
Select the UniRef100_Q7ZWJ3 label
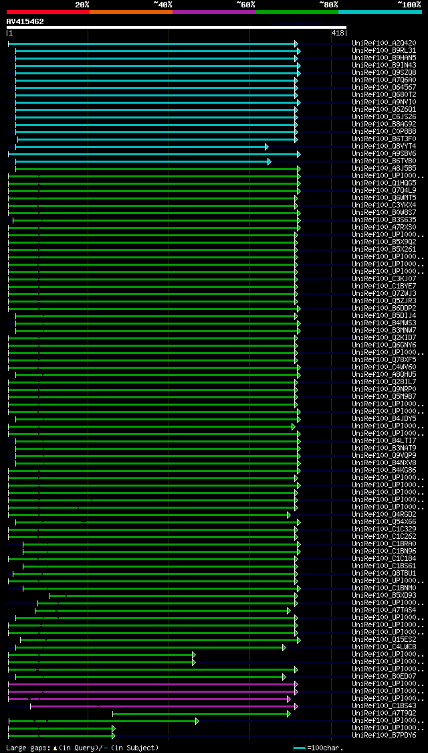click(384, 293)
